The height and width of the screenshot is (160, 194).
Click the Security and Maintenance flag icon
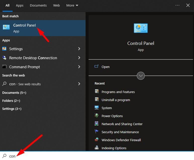click(x=97, y=131)
